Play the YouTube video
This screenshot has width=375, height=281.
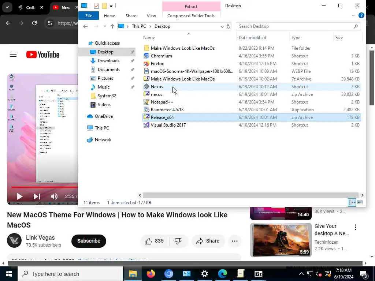[x=20, y=196]
